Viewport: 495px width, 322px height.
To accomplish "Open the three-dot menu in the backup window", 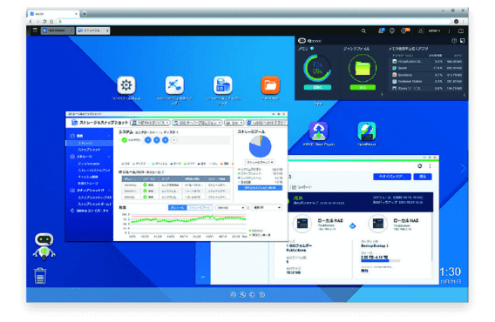I will point(430,166).
